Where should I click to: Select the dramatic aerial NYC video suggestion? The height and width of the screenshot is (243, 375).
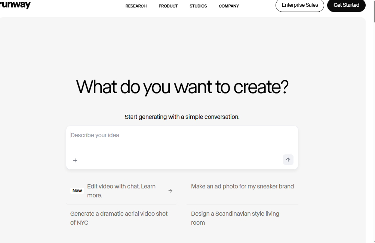point(119,218)
